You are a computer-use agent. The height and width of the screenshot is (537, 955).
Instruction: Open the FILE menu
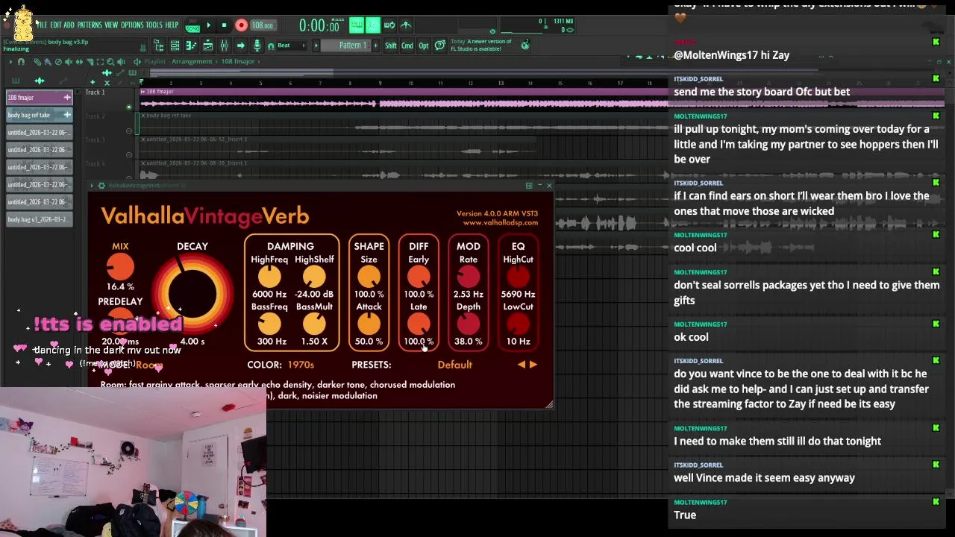point(42,25)
